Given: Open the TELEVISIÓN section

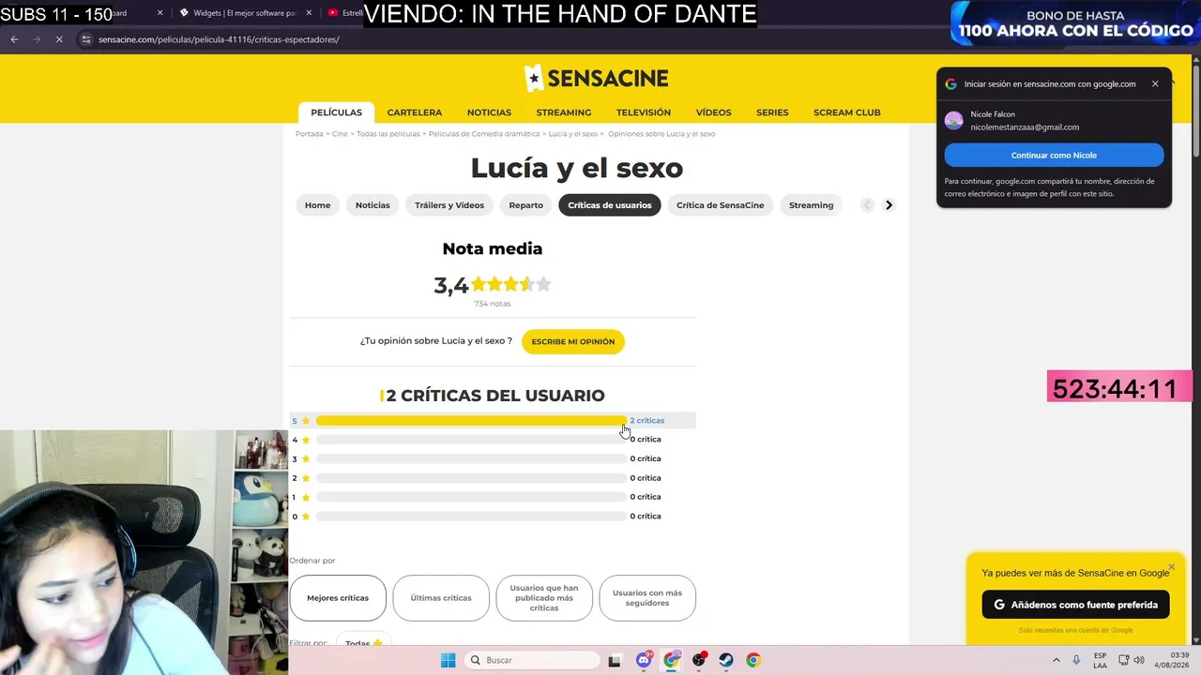Looking at the screenshot, I should [644, 112].
